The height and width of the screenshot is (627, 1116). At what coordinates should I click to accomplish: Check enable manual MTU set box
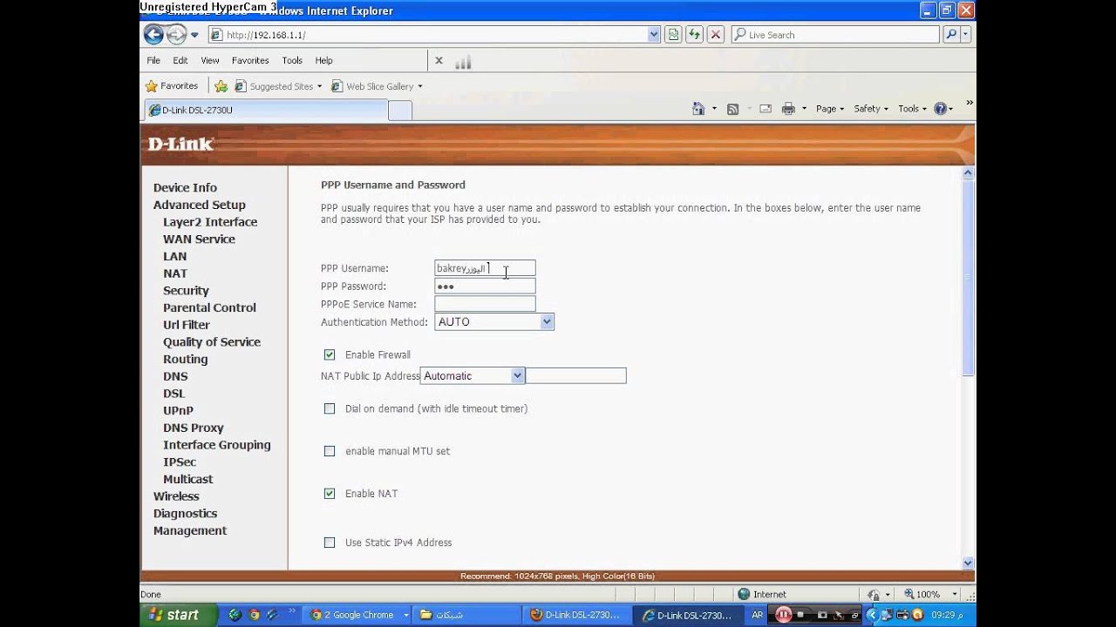(330, 451)
